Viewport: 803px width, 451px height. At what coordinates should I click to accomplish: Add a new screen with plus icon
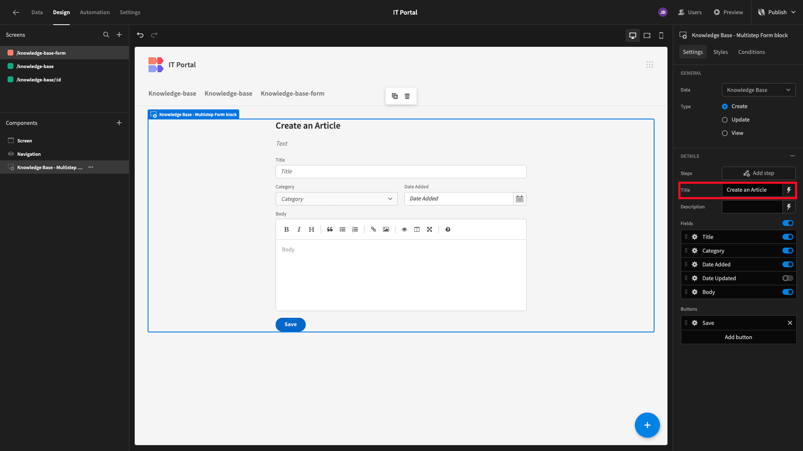[x=119, y=35]
